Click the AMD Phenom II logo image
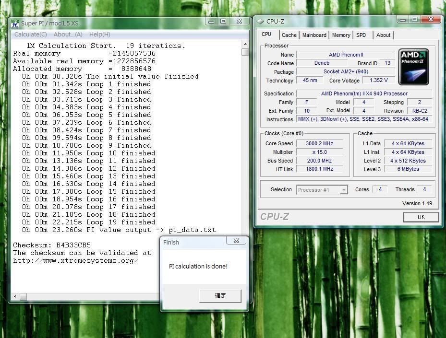The image size is (446, 338). tap(413, 67)
